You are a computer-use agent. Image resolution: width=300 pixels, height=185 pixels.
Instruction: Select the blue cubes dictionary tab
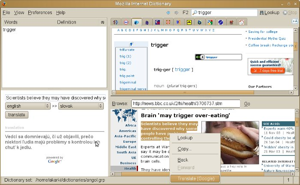click(137, 22)
